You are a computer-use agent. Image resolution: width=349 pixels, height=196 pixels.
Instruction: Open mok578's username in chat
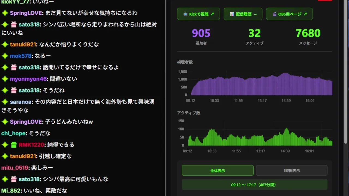pos(21,56)
